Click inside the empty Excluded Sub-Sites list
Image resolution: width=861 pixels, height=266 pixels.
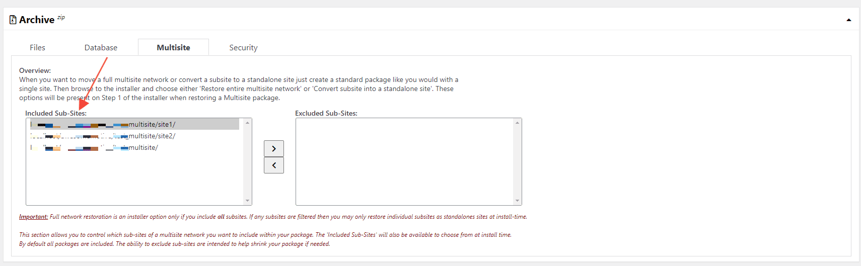point(405,161)
